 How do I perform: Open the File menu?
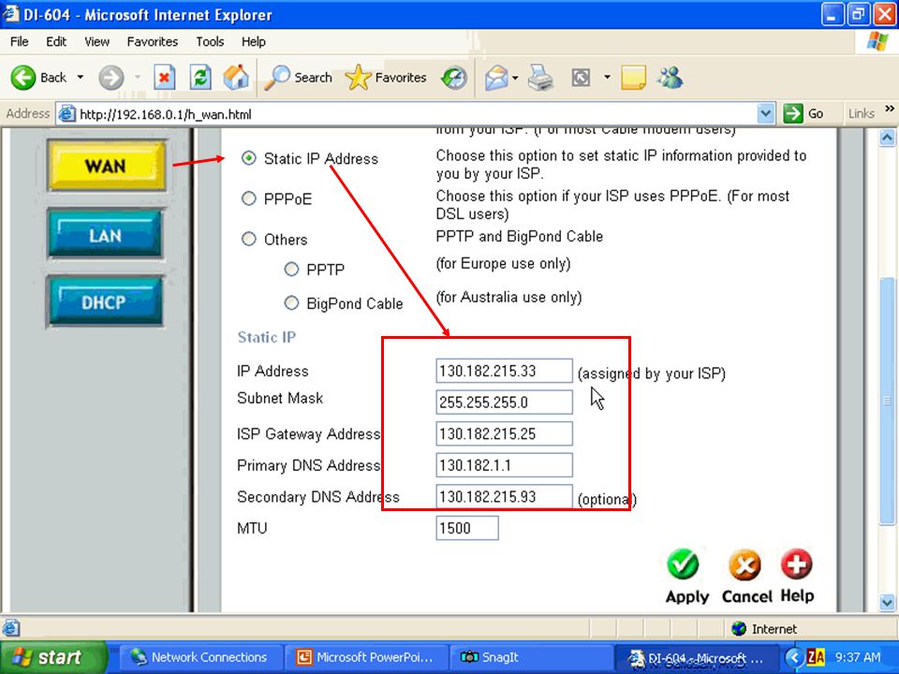point(19,42)
